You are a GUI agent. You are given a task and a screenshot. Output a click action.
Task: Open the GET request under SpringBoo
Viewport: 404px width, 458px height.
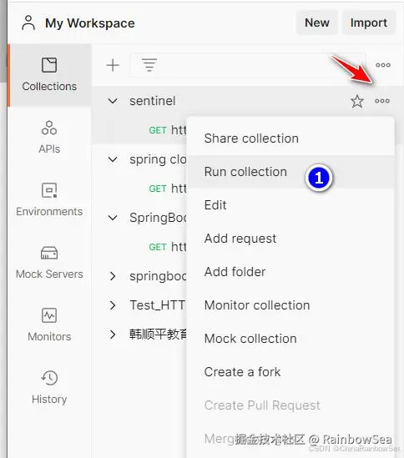[168, 247]
